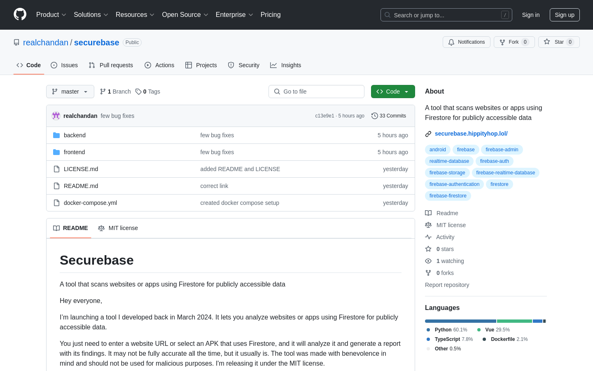This screenshot has height=371, width=593.
Task: Open the docker-compose.yml file
Action: pyautogui.click(x=90, y=203)
